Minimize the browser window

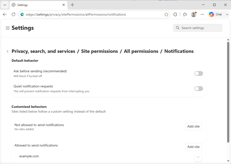[203, 5]
